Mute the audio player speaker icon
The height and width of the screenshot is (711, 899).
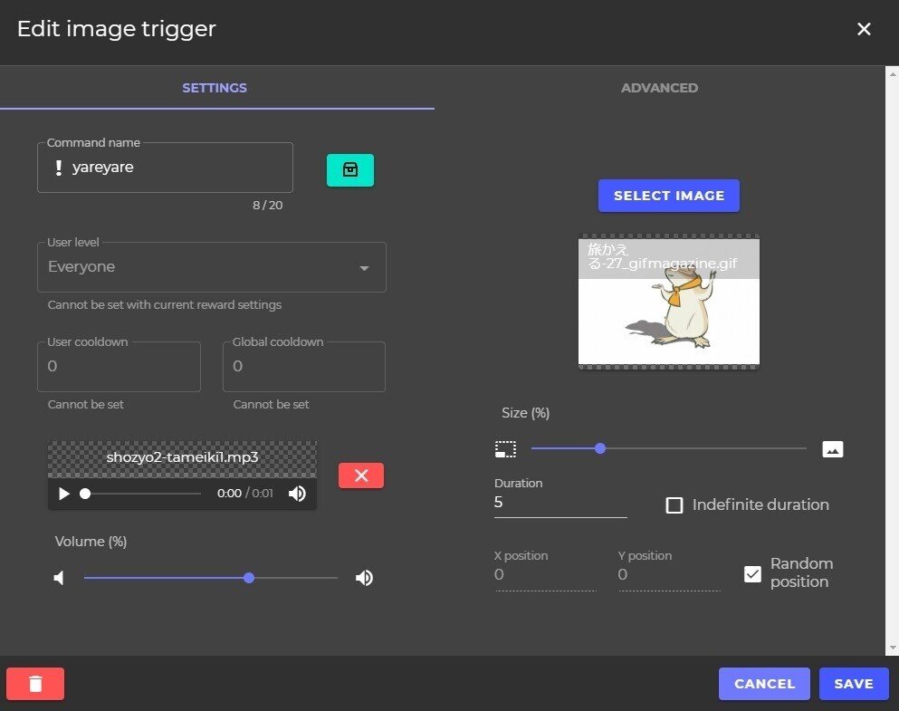297,493
